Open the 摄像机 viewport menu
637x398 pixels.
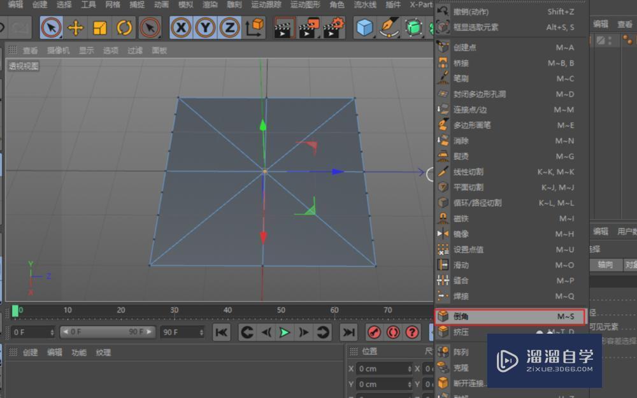(59, 50)
